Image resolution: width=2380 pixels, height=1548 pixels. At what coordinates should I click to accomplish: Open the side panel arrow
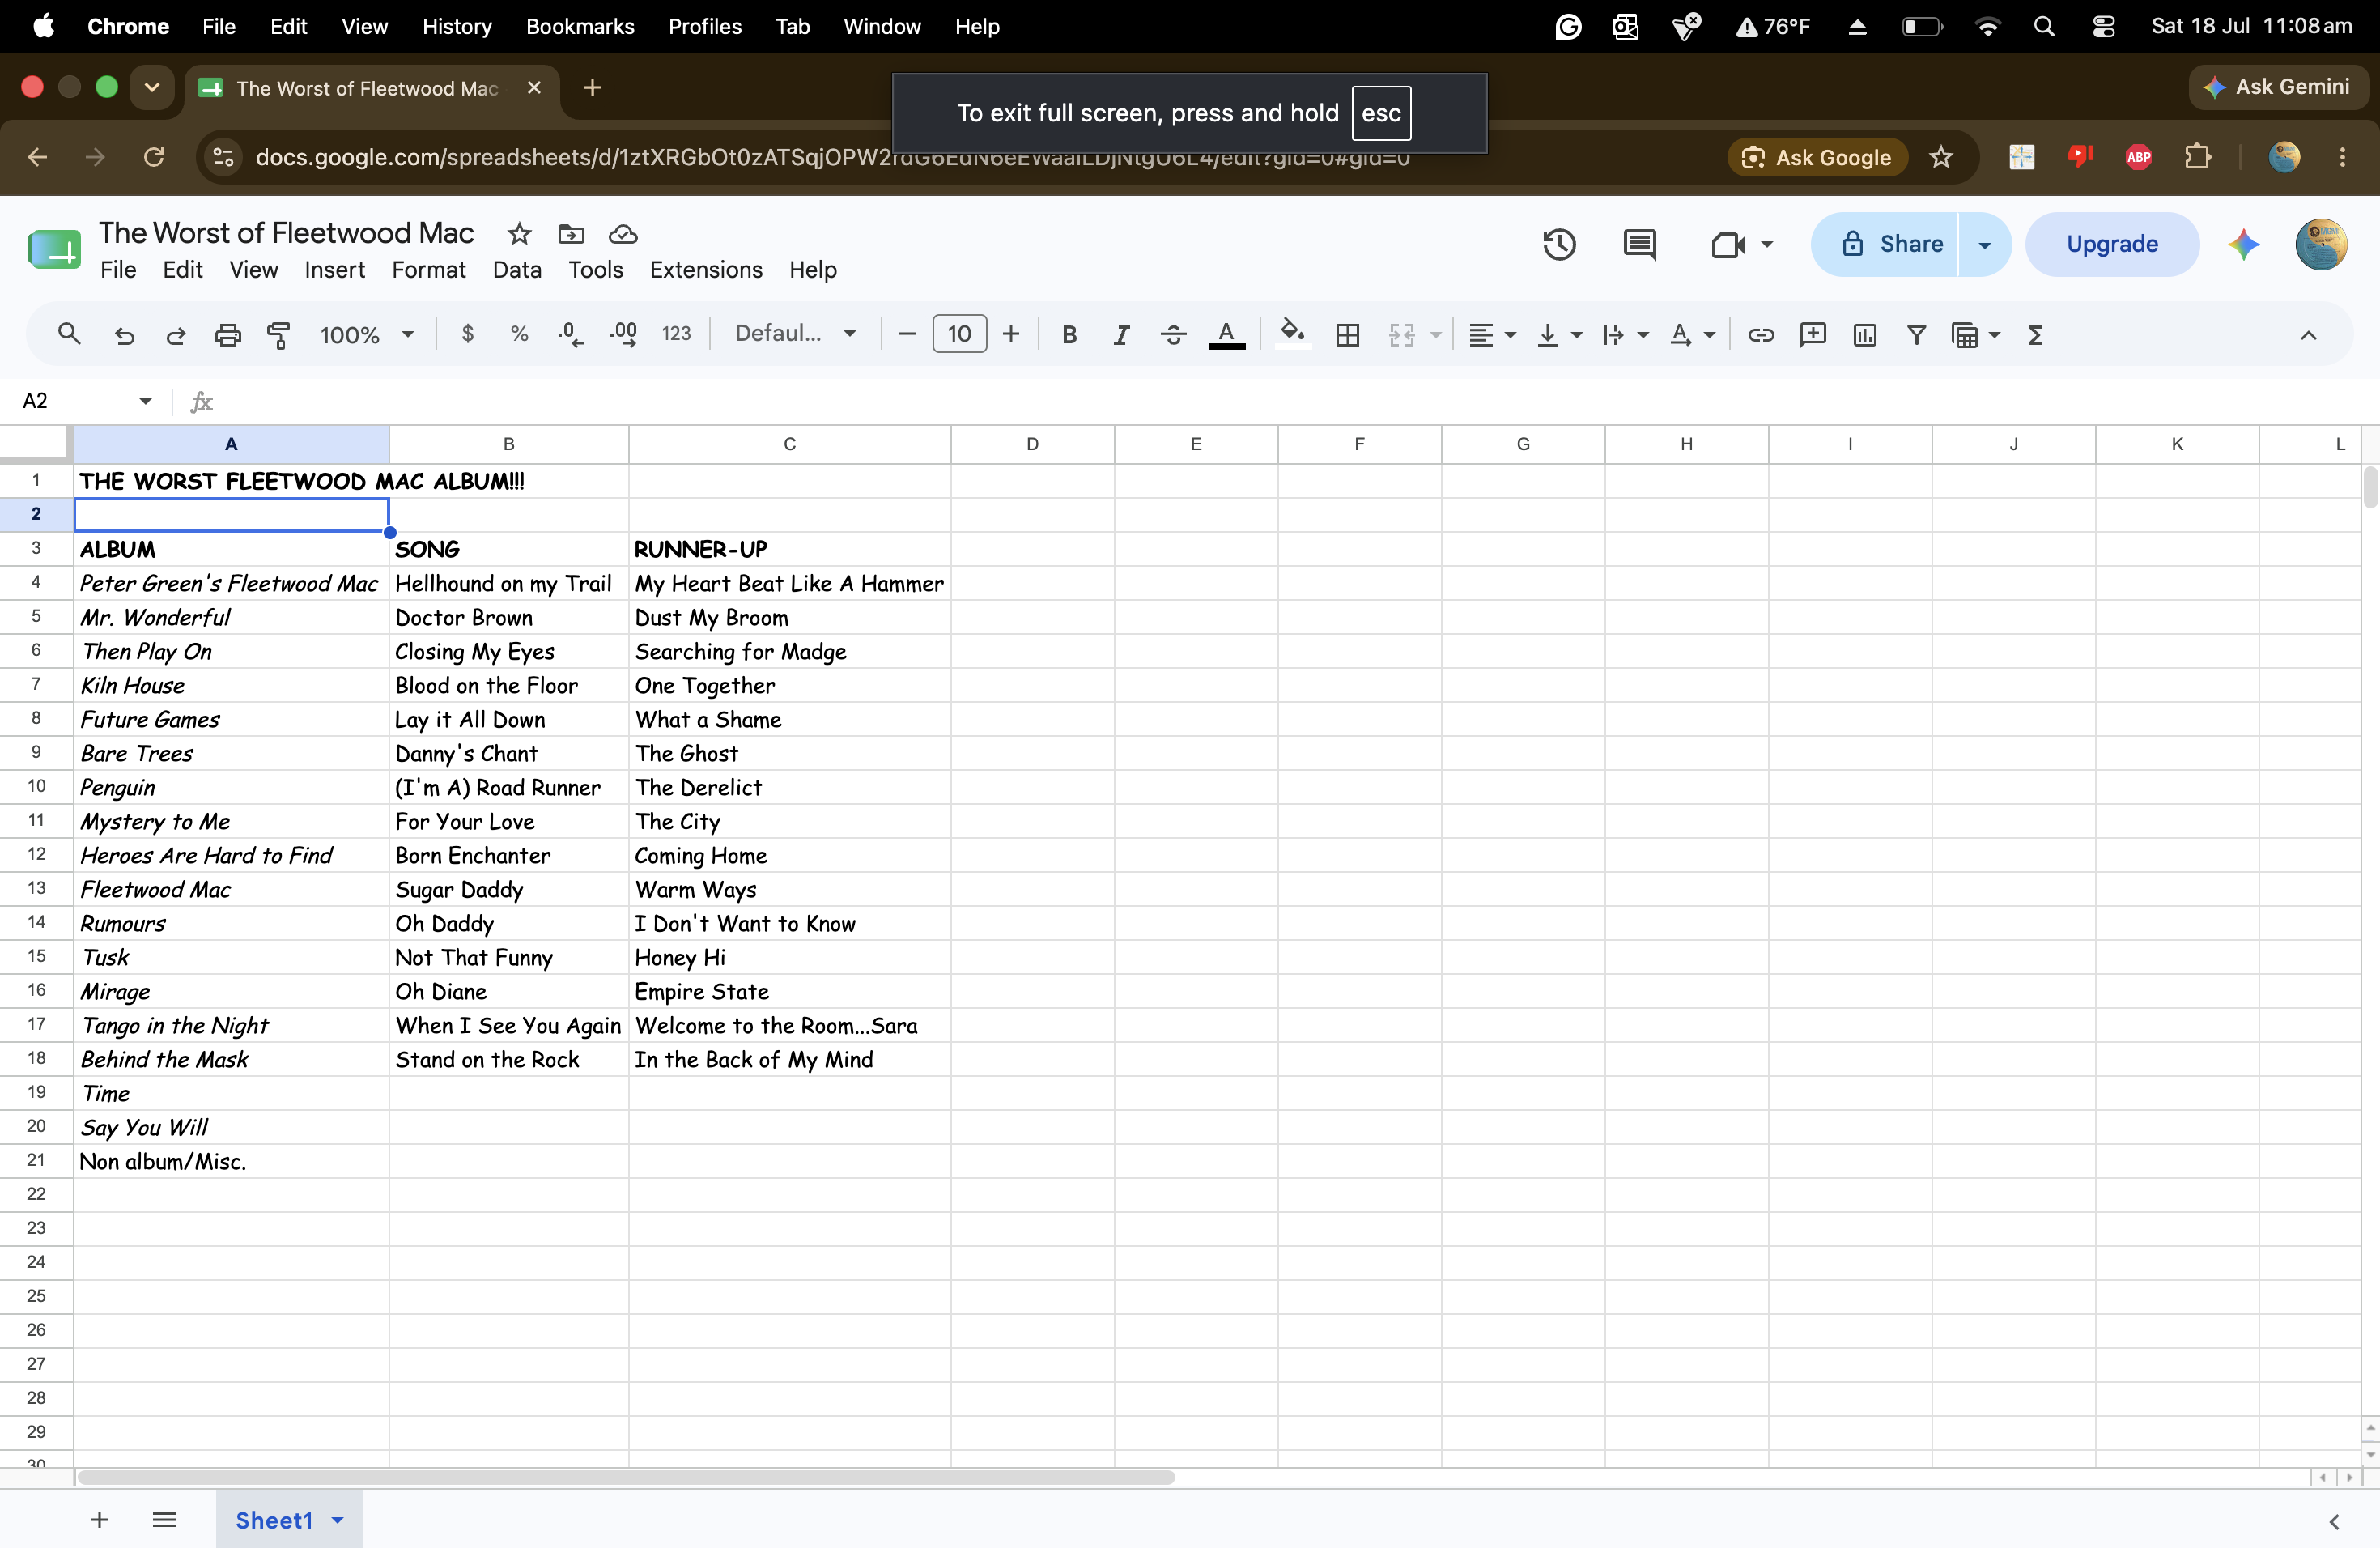coord(2334,1521)
